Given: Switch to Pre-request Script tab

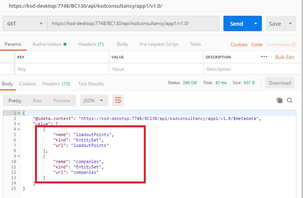Looking at the screenshot, I should pyautogui.click(x=158, y=44).
